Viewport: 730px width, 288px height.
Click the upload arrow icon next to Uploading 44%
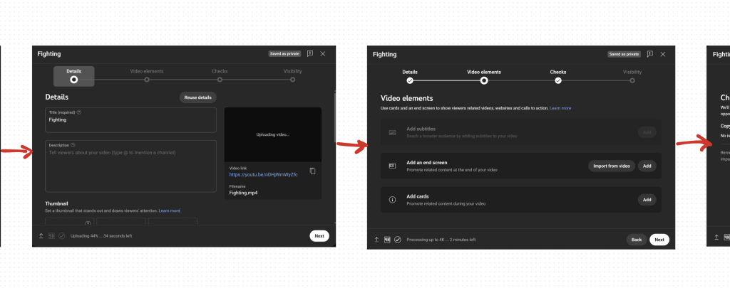(41, 235)
